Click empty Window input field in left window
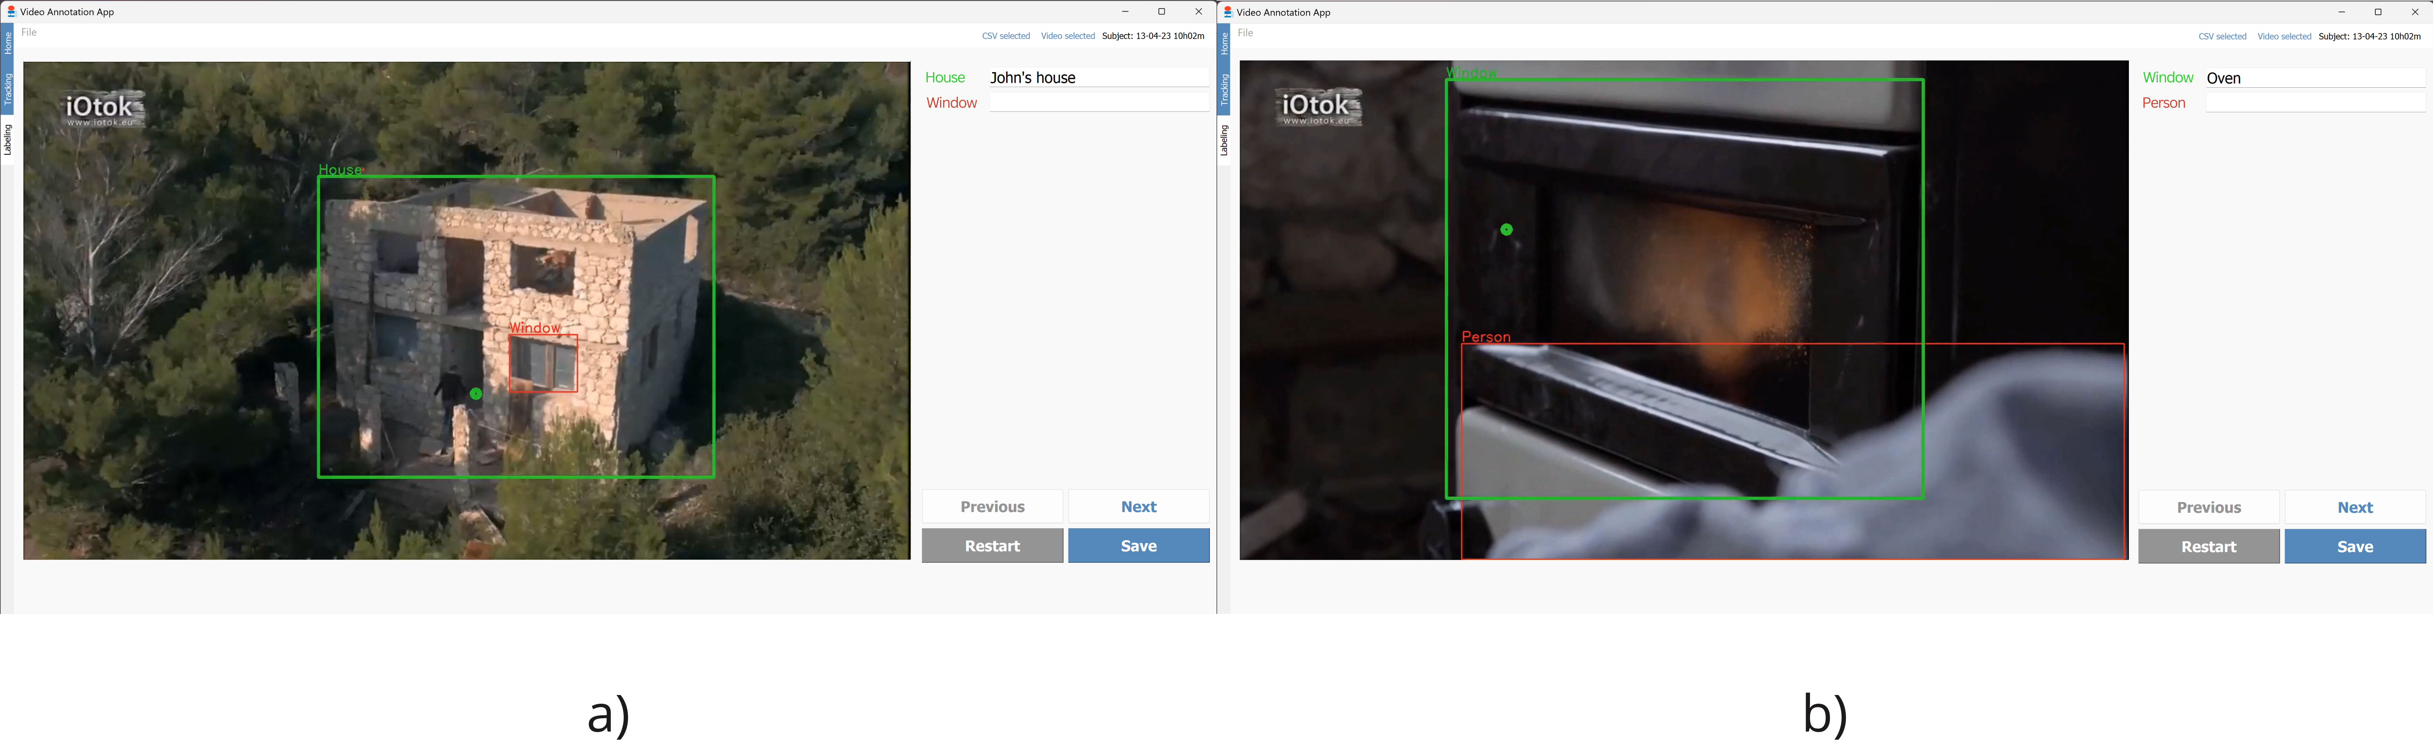Screen dimensions: 2433x746 [x=1099, y=102]
